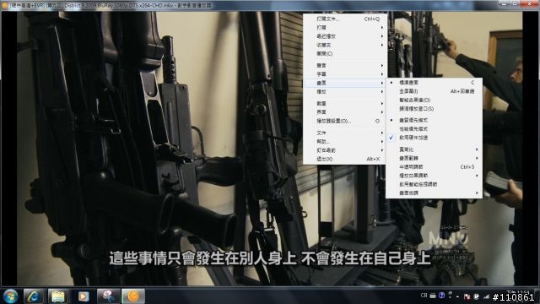Image resolution: width=540 pixels, height=304 pixels.
Task: Choose 退出(X) Alt+X to exit
Action: tap(345, 159)
